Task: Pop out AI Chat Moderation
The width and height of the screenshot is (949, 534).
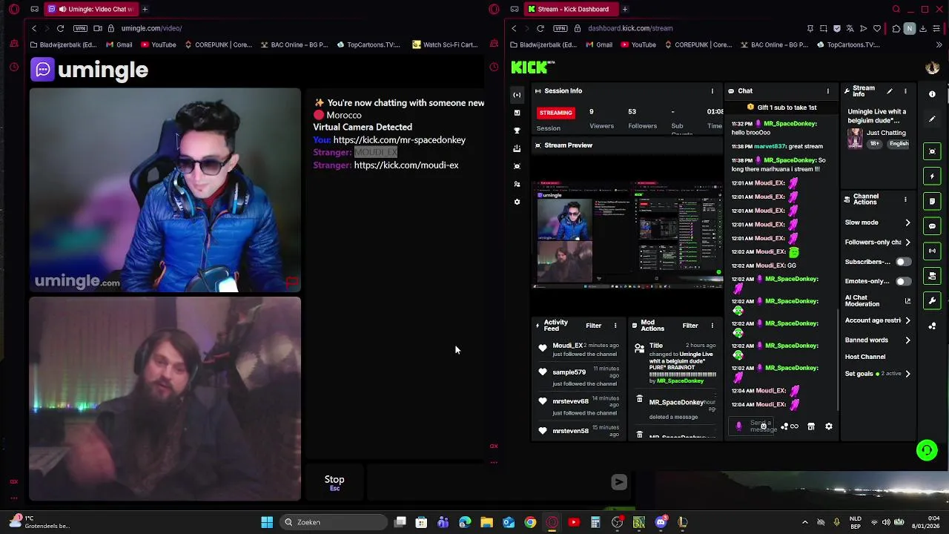Action: [907, 300]
